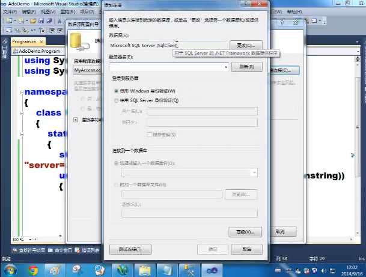Open the AdoDemo.Program class dropdown
The image size is (366, 277).
point(38,51)
